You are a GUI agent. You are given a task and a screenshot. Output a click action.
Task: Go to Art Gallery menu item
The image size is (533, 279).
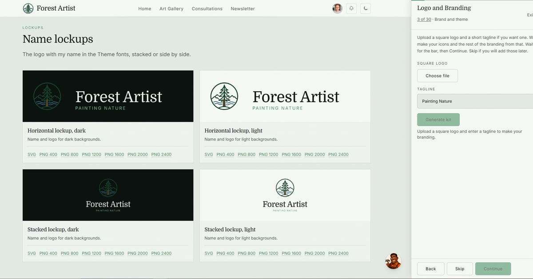(171, 8)
